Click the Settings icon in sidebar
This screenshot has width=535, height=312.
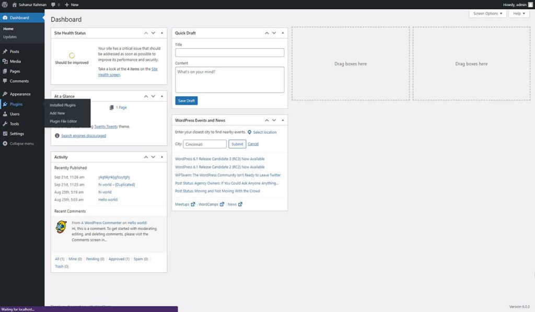(x=5, y=134)
